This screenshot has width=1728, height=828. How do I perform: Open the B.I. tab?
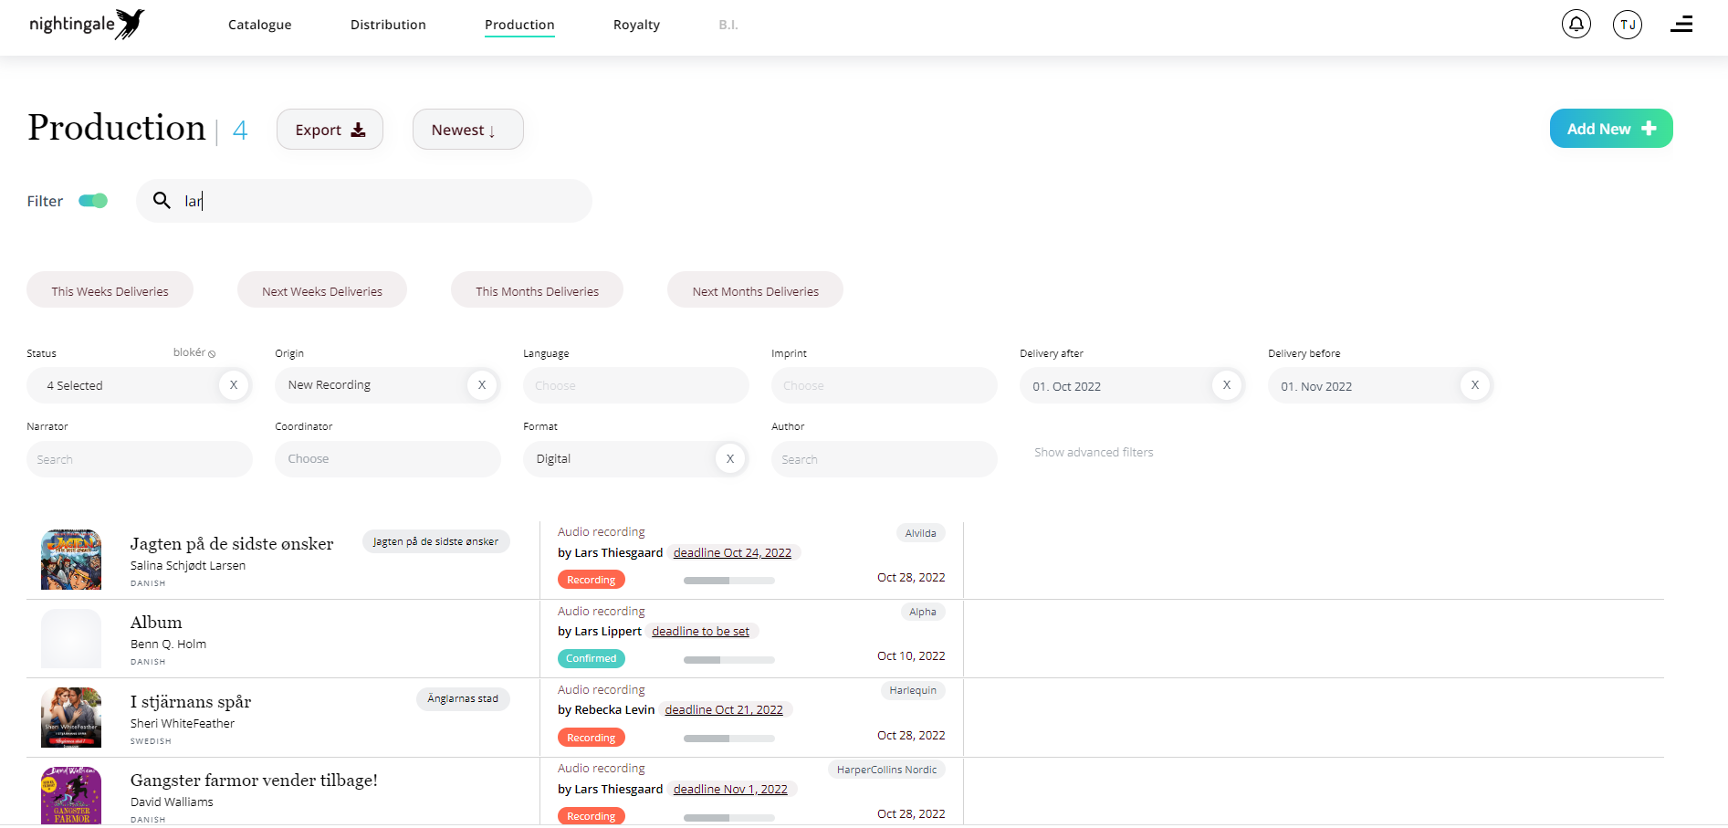click(728, 25)
